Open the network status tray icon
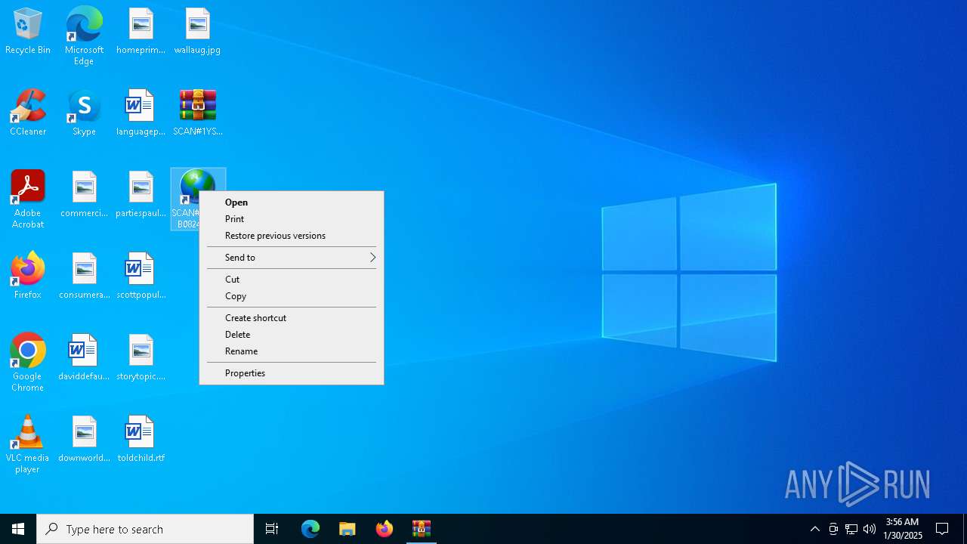967x544 pixels. [851, 529]
